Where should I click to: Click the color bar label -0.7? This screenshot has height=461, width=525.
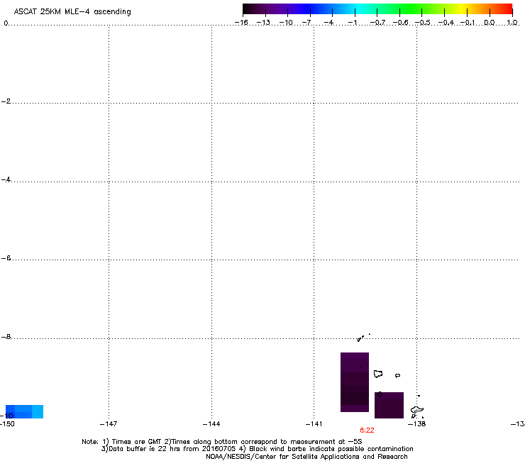point(377,23)
